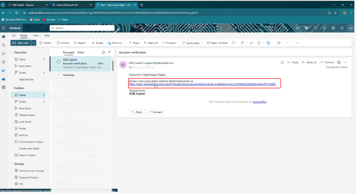Pin the message with the pin icon

[252, 43]
